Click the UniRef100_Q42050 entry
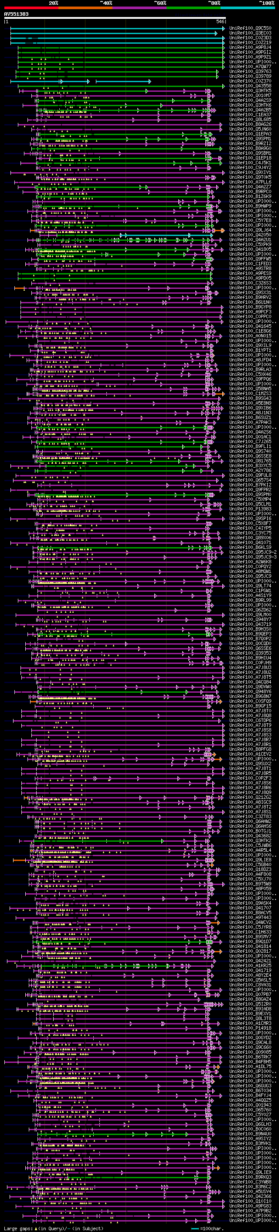 pyautogui.click(x=250, y=235)
